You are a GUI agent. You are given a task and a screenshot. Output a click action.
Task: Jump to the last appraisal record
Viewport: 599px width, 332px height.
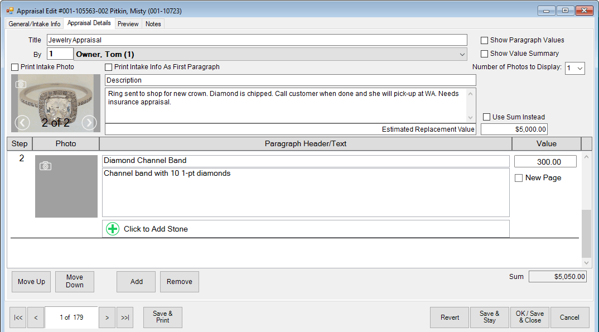(124, 317)
